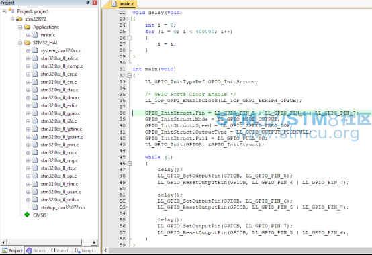
Task: Click the int main(void) declaration
Action: (x=154, y=69)
